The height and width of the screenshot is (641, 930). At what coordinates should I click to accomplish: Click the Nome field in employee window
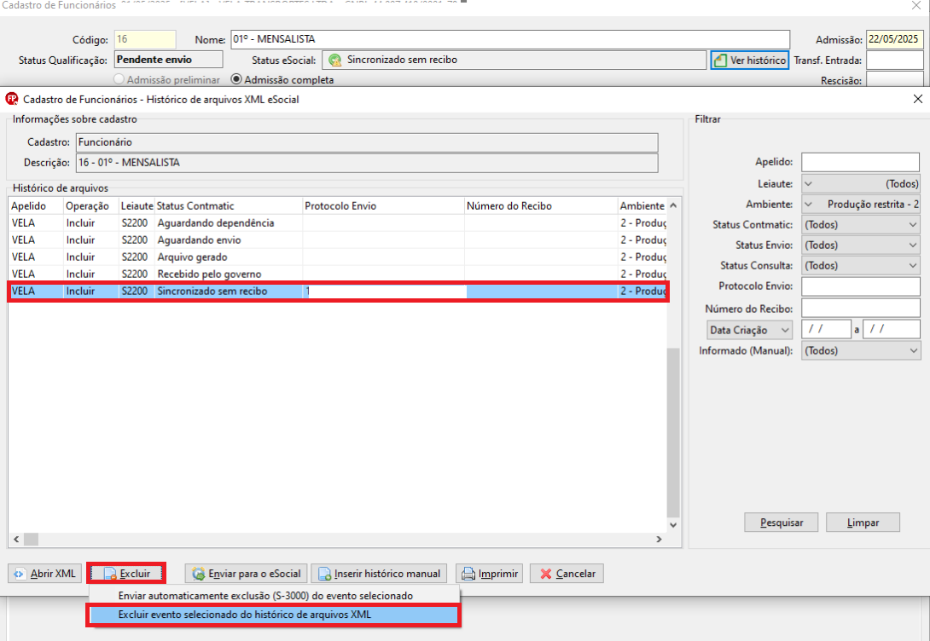point(510,39)
